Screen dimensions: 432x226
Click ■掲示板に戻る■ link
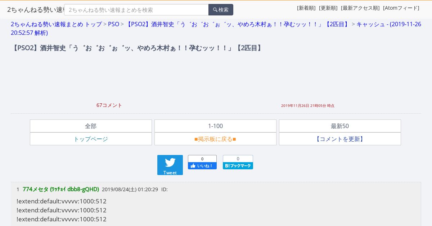pos(215,139)
